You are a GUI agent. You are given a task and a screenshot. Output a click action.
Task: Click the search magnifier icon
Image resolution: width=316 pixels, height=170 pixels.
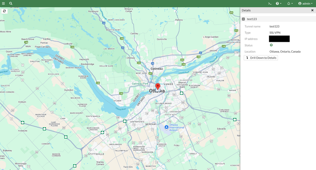coord(11,3)
